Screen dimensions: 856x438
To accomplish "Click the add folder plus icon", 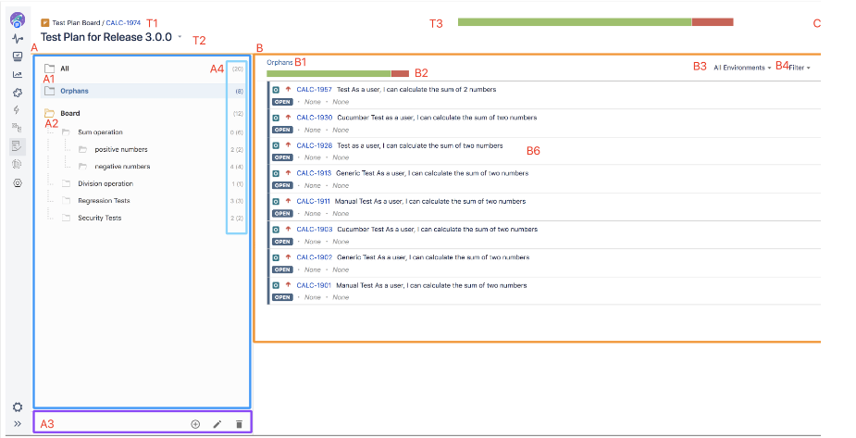I will click(x=195, y=424).
